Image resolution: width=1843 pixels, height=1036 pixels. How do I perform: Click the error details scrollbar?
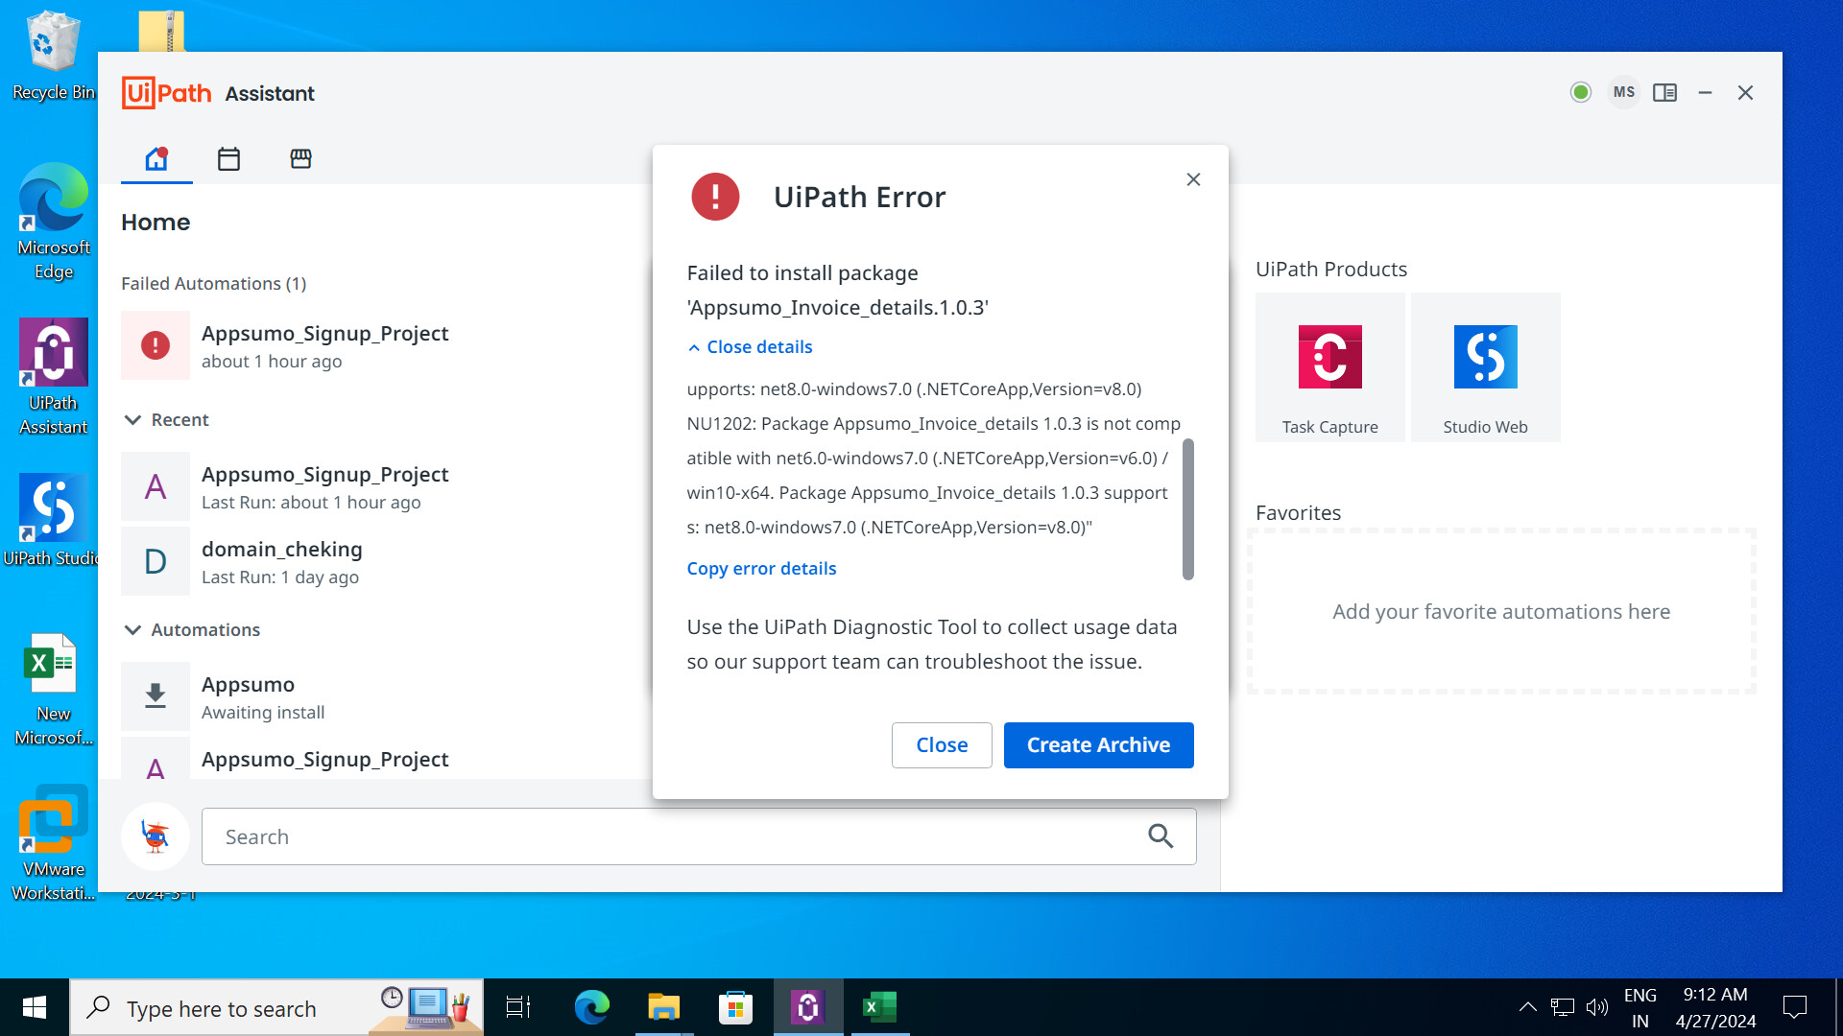[1187, 509]
